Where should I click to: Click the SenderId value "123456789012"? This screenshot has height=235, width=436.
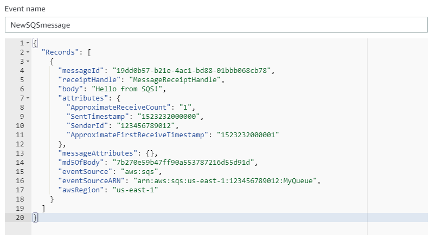(x=146, y=125)
